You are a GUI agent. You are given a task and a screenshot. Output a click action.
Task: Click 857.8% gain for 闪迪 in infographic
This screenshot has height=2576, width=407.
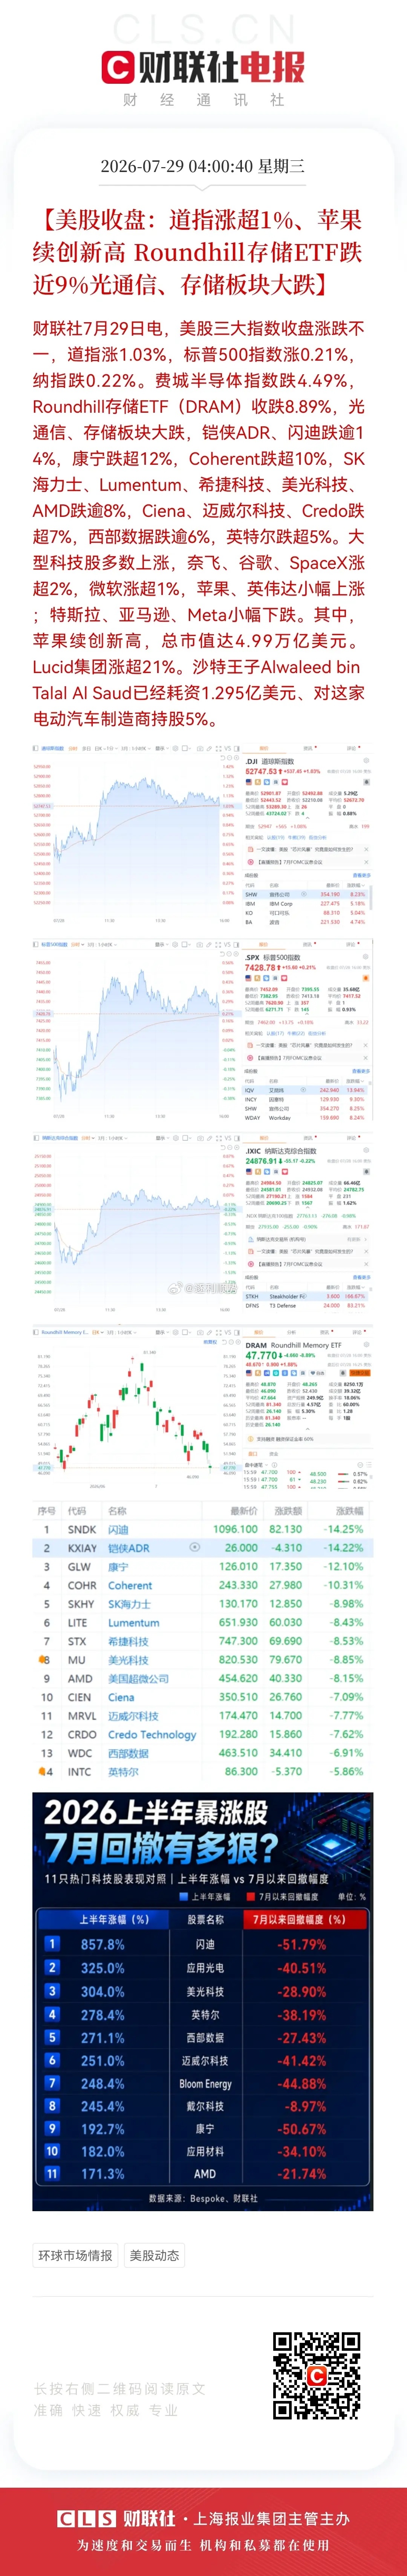[x=102, y=1944]
